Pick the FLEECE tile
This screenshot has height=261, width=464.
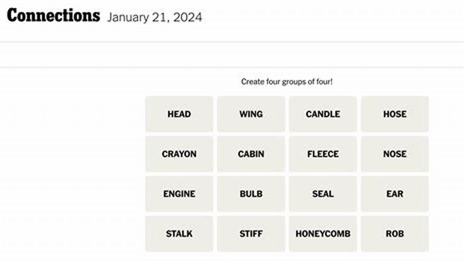pyautogui.click(x=323, y=154)
